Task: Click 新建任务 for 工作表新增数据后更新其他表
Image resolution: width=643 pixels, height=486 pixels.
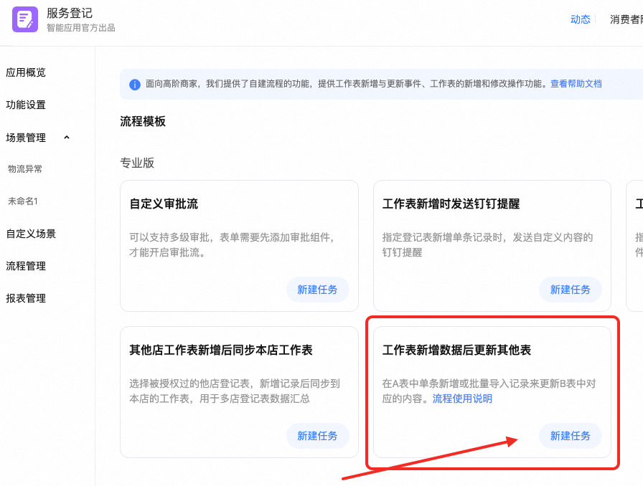Action: click(x=570, y=436)
